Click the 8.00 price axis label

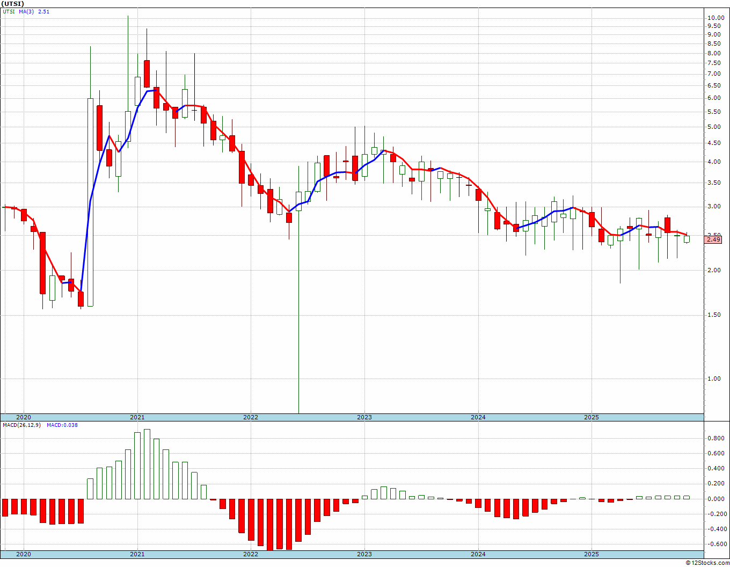pyautogui.click(x=713, y=53)
